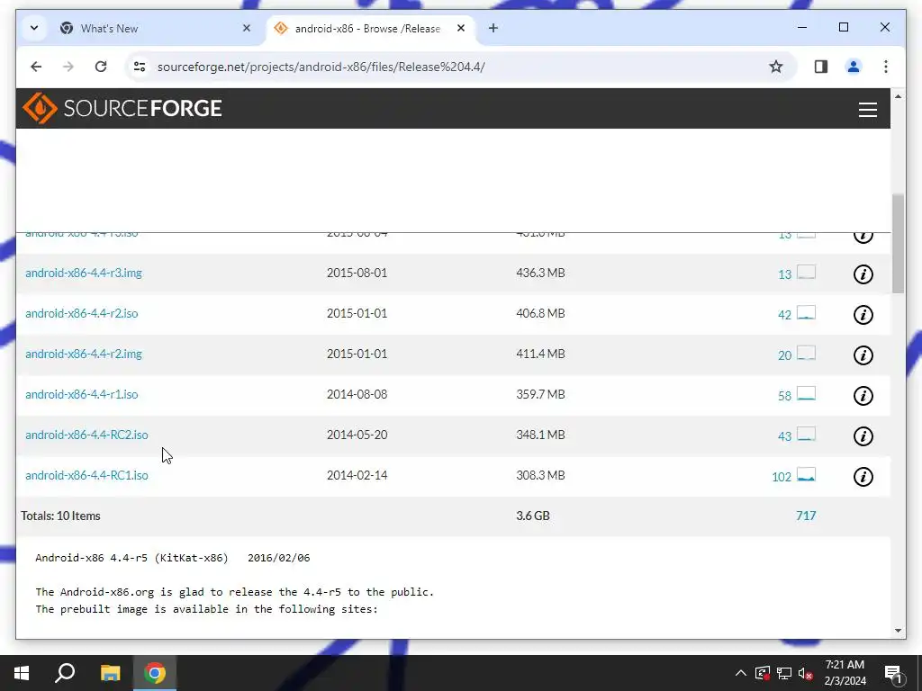The width and height of the screenshot is (922, 691).
Task: Open the notification center icon
Action: 893,674
